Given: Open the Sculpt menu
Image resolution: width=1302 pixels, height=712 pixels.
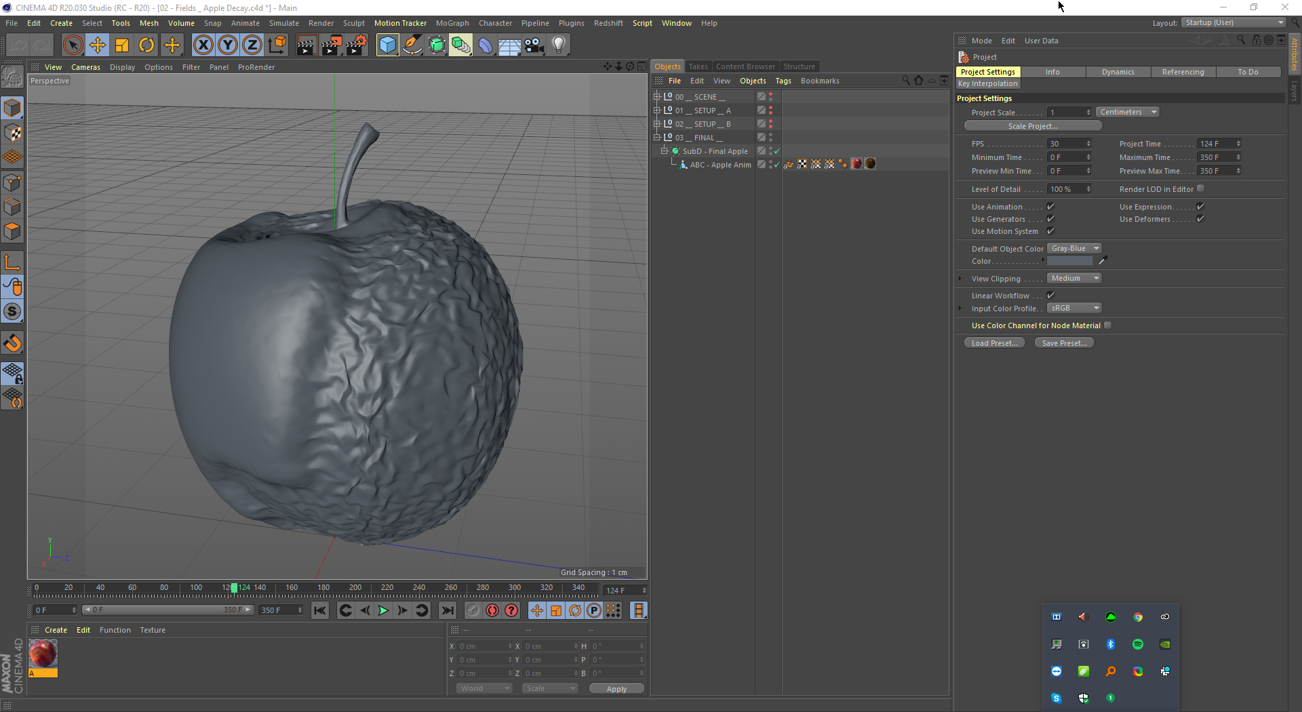Looking at the screenshot, I should [x=353, y=23].
